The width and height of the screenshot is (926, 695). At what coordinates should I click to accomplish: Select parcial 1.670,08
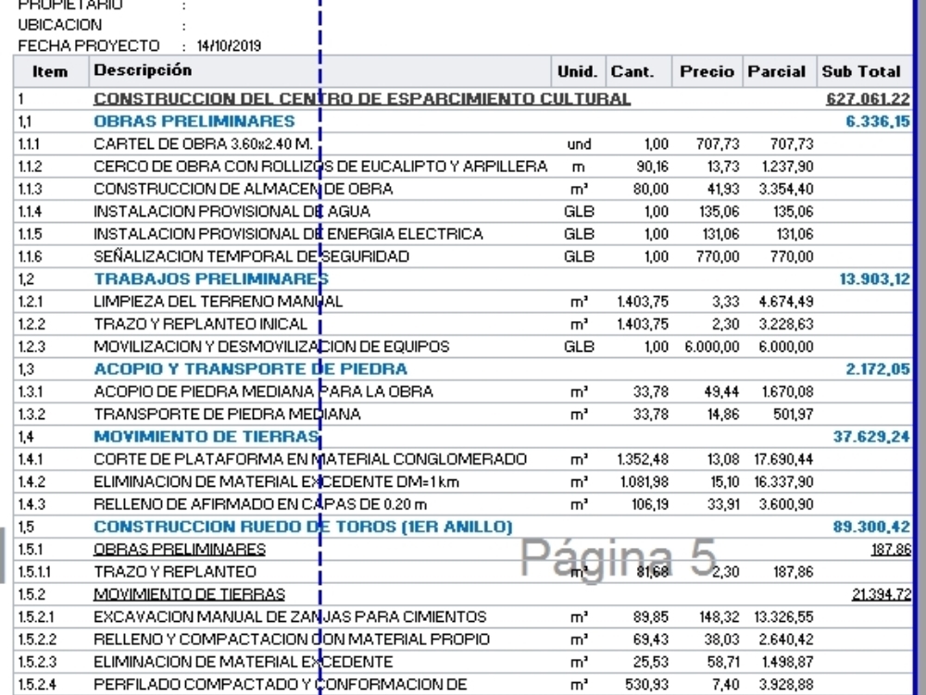coord(787,391)
